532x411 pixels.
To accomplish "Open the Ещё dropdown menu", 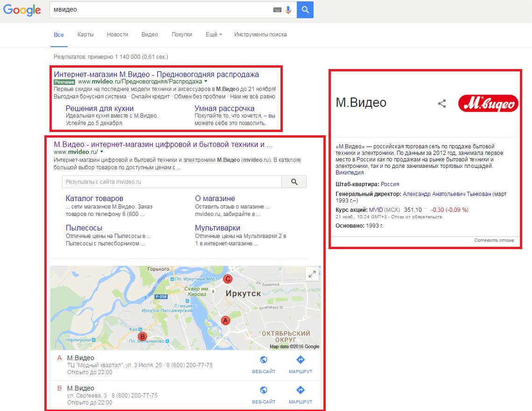I will tap(214, 35).
